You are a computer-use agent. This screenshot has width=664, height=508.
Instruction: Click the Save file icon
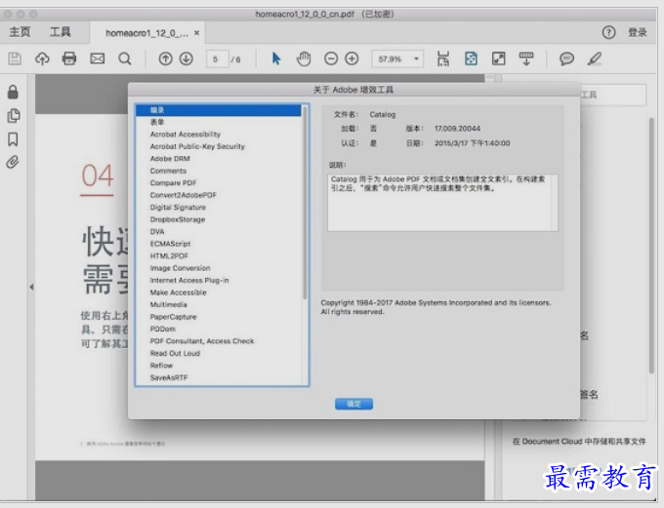pyautogui.click(x=15, y=59)
